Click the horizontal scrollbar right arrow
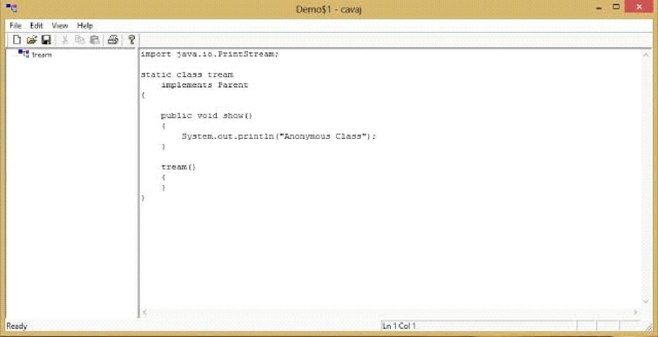This screenshot has height=337, width=658. tap(636, 312)
